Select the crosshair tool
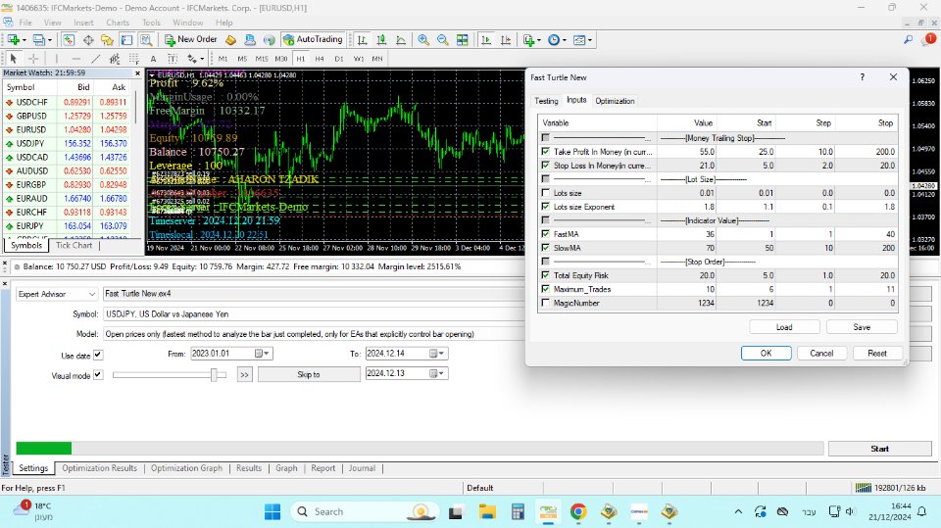 (x=33, y=58)
